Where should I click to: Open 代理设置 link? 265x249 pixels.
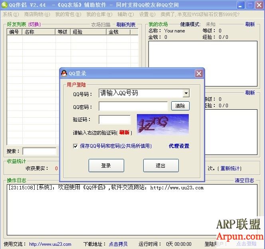point(179,146)
